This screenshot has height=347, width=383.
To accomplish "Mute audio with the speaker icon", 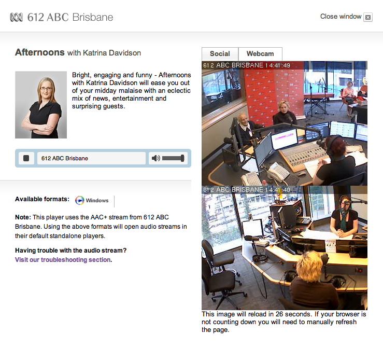I will [x=155, y=158].
